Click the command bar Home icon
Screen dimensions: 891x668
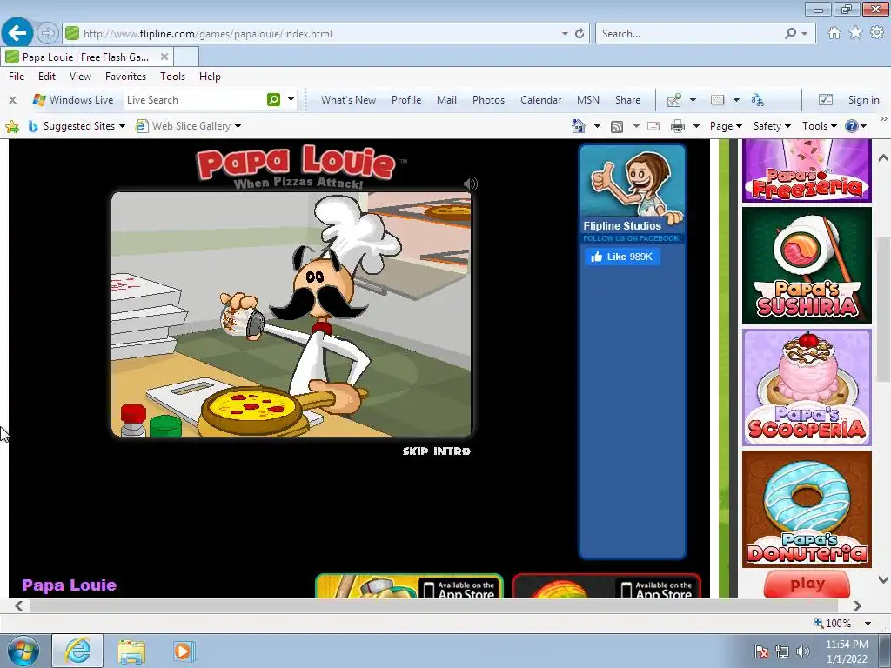(x=579, y=126)
